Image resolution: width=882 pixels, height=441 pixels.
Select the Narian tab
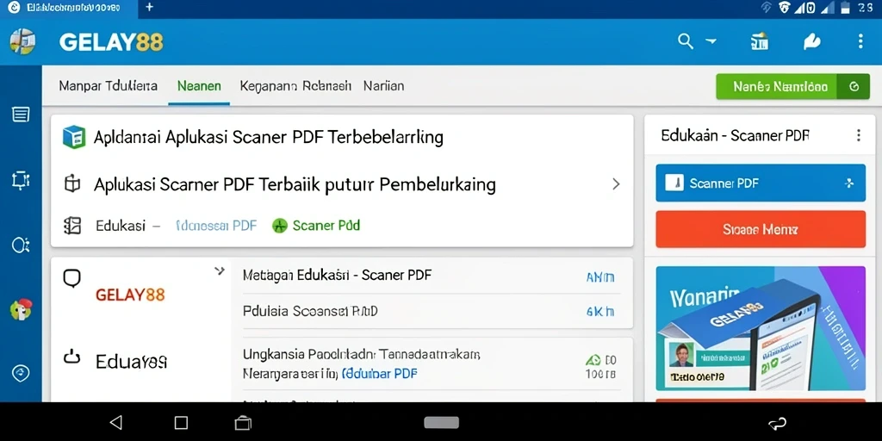tap(383, 86)
